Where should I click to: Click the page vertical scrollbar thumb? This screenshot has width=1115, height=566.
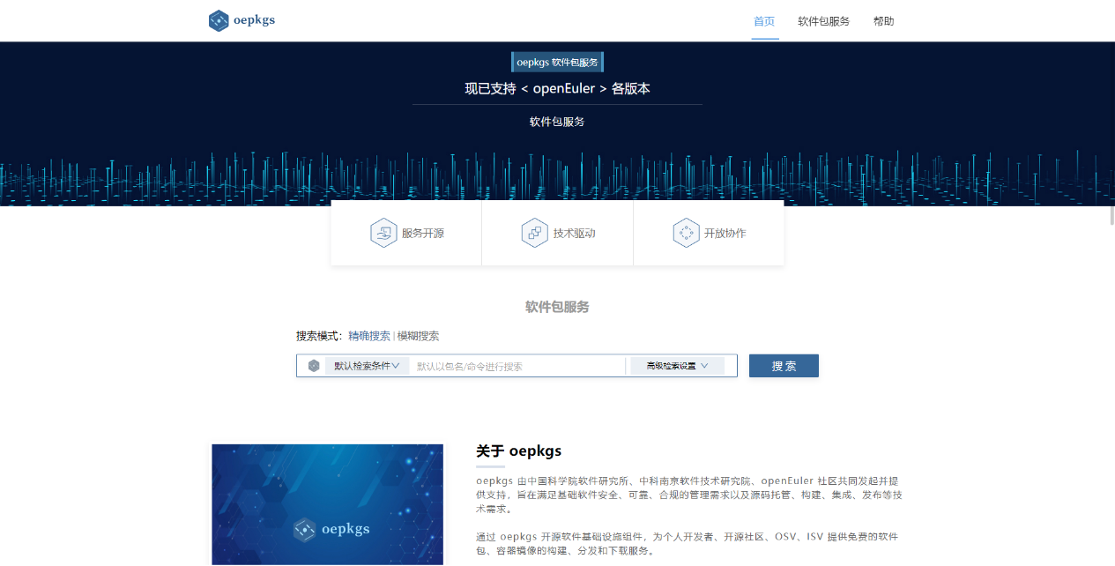tap(1111, 215)
